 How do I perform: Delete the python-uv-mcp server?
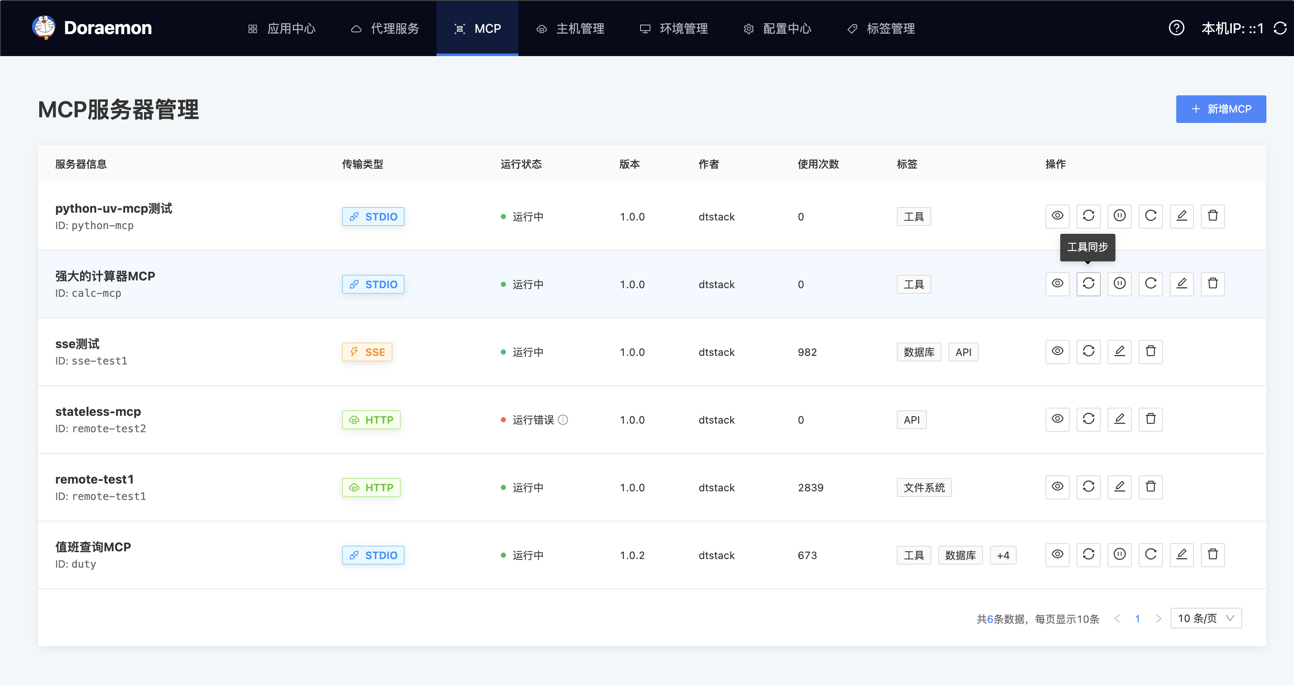click(x=1212, y=216)
